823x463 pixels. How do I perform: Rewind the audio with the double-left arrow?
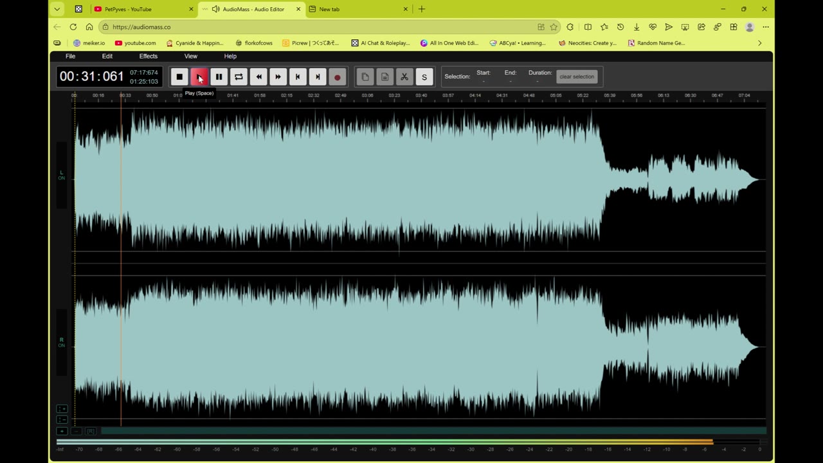pyautogui.click(x=258, y=77)
